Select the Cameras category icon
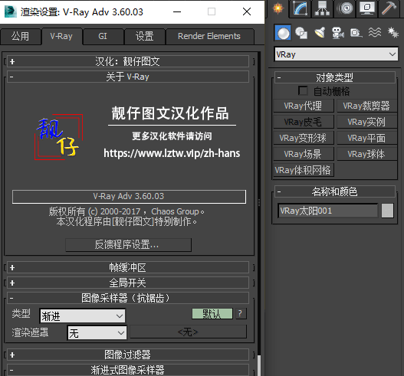 pyautogui.click(x=338, y=33)
